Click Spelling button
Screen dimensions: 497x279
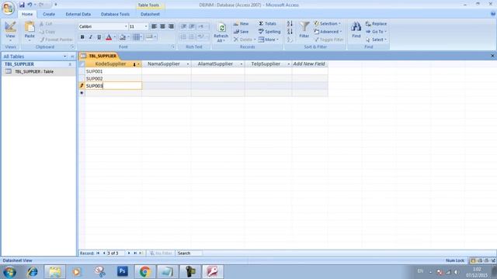[x=269, y=32]
